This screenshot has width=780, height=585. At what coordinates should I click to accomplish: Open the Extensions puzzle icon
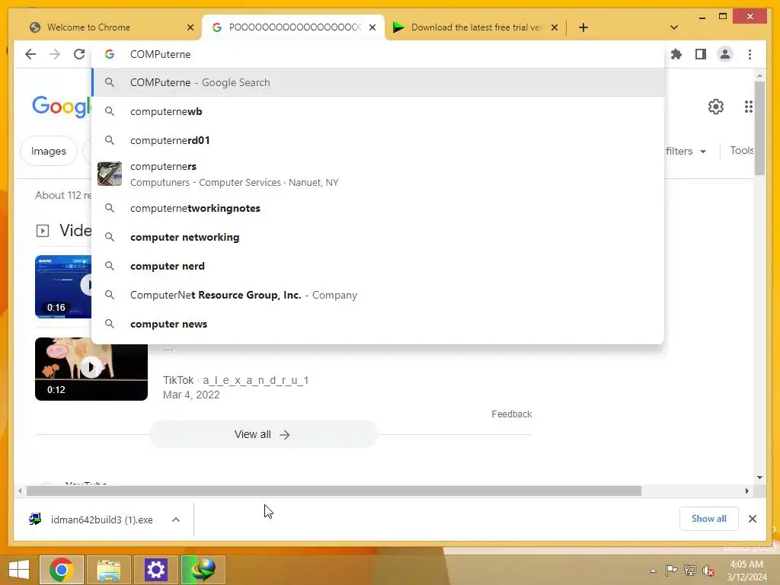pos(676,54)
